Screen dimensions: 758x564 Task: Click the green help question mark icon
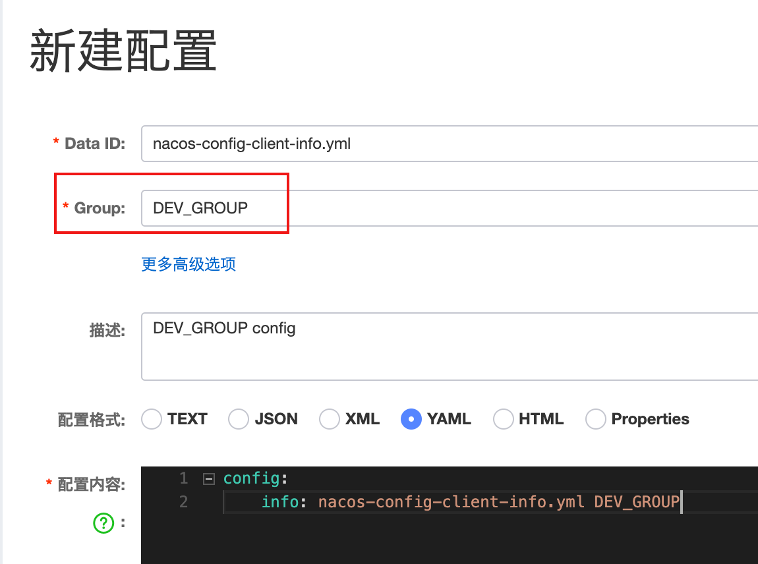tap(103, 523)
